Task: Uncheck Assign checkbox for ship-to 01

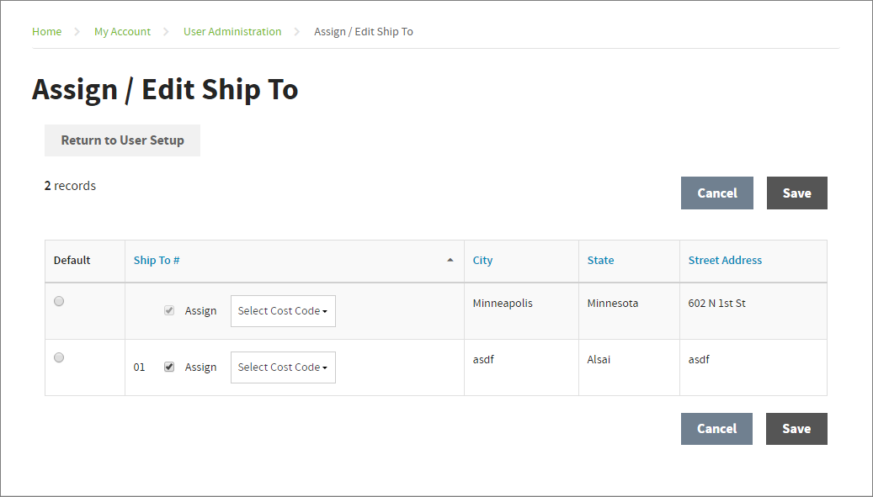Action: (x=169, y=367)
